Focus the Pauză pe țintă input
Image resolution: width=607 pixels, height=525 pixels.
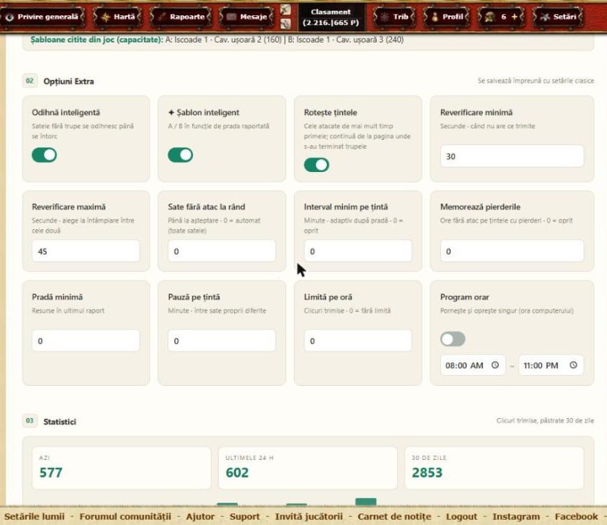tap(222, 340)
